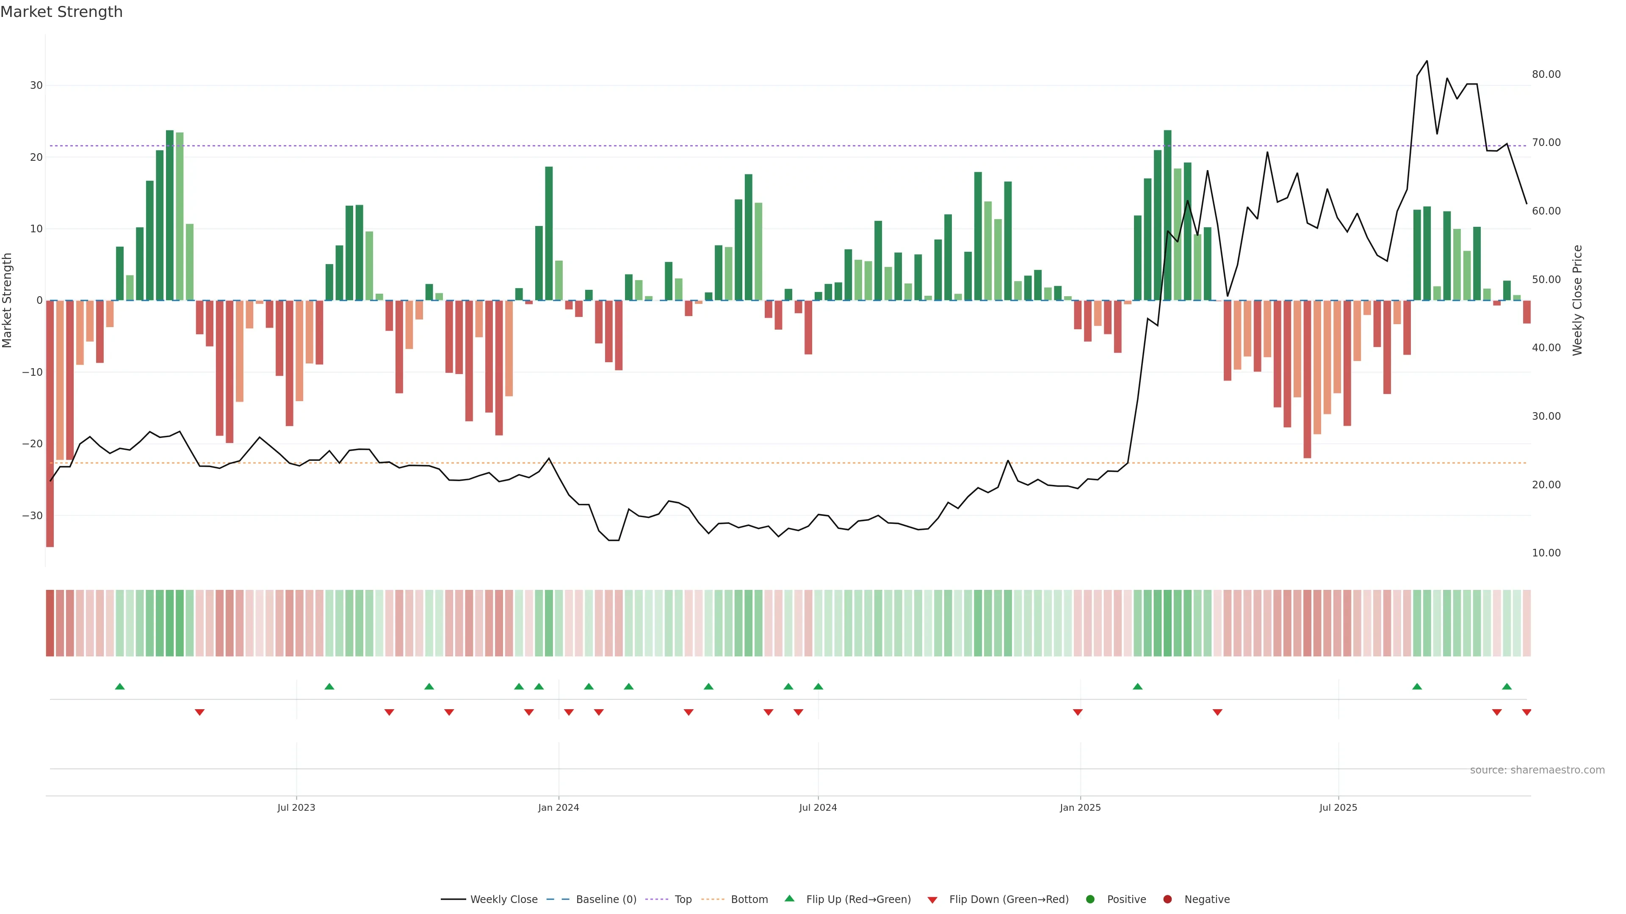This screenshot has height=914, width=1626.
Task: Click the leftmost red Flip Down triangle marker
Action: click(199, 712)
